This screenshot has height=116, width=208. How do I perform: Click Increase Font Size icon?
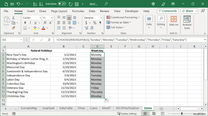point(45,23)
